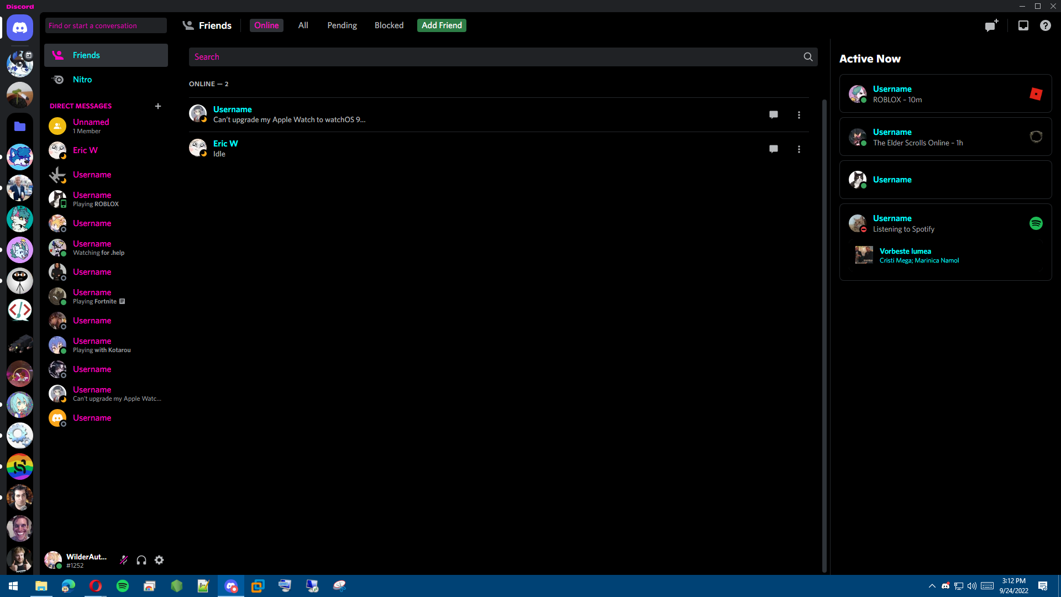
Task: Switch to the All friends tab
Action: coord(303,25)
